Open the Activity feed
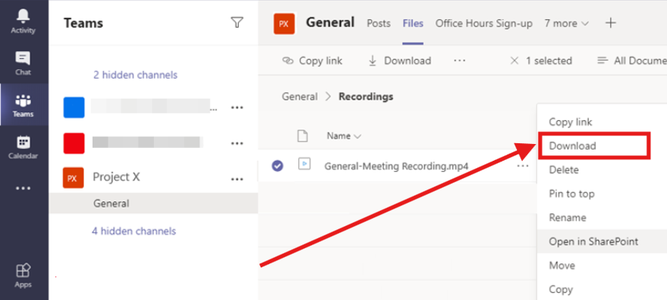 [23, 21]
